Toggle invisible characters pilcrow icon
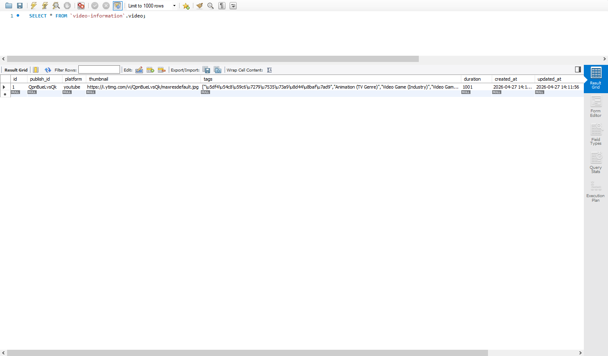The image size is (608, 356). coord(222,6)
